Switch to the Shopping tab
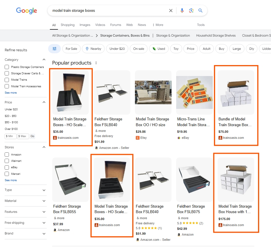This screenshot has height=252, width=271. [x=67, y=25]
